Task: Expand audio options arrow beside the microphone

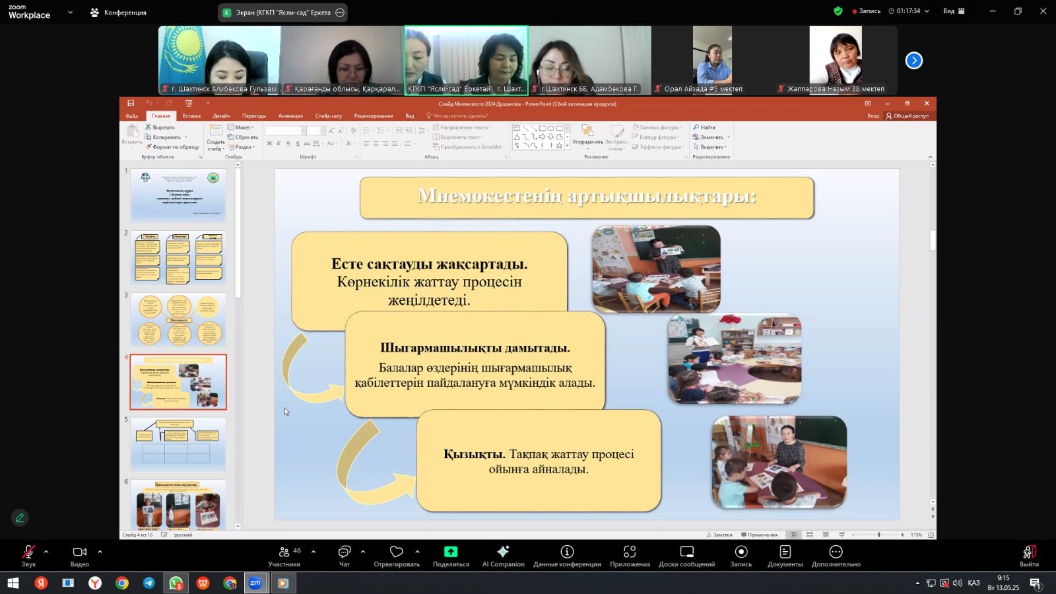Action: (x=46, y=552)
